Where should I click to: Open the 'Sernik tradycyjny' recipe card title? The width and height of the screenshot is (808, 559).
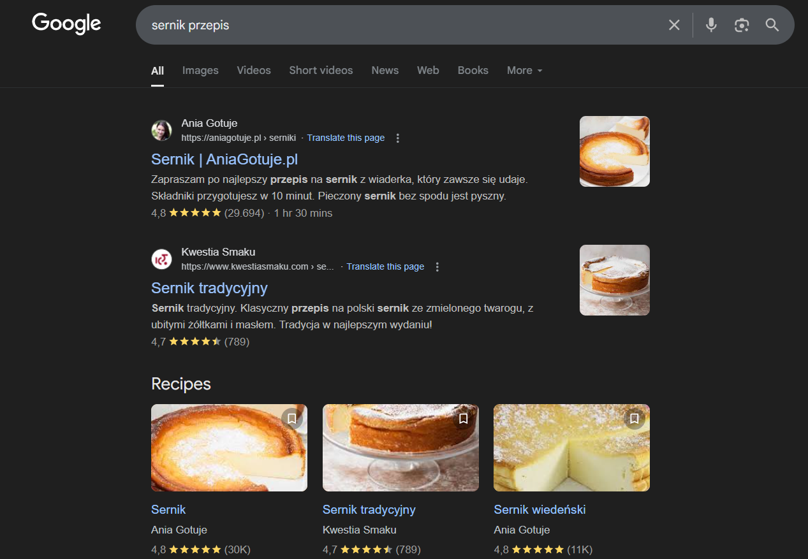pos(369,510)
